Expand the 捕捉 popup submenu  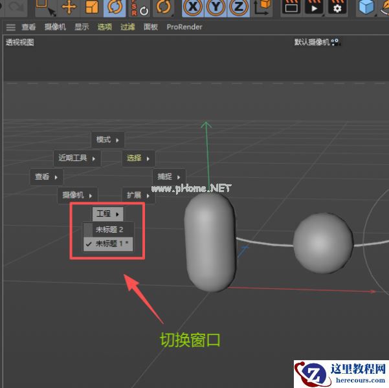(x=169, y=177)
